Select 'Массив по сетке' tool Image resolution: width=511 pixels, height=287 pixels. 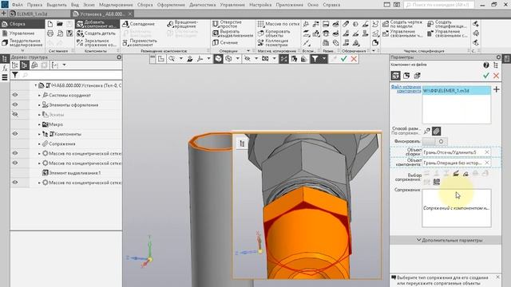[x=279, y=24]
